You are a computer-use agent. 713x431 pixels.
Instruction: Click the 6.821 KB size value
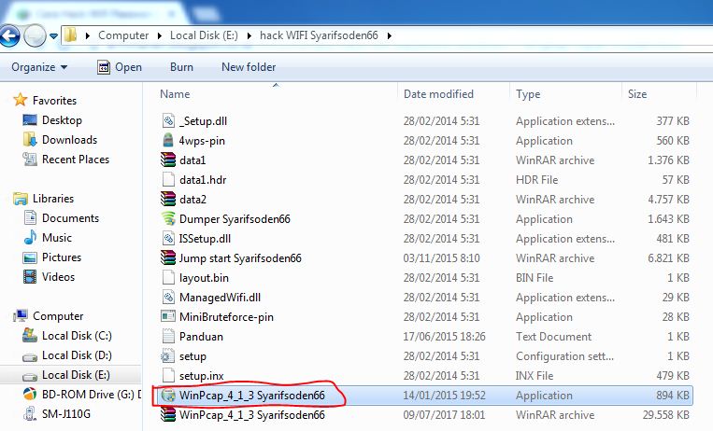[668, 258]
